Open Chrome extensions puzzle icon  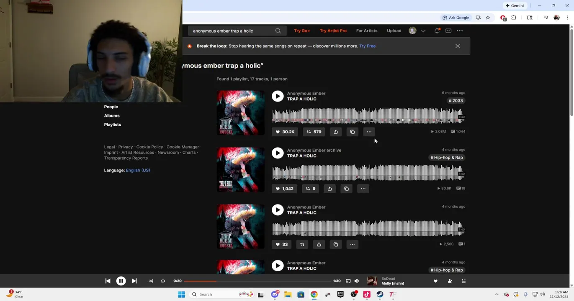click(x=514, y=18)
